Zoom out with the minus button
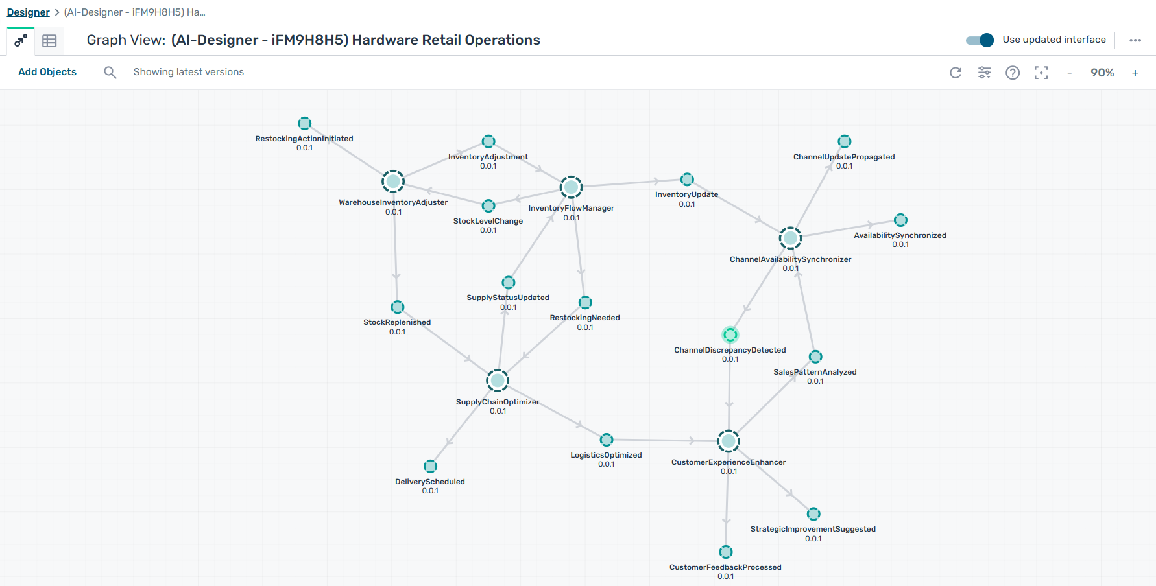 (1069, 73)
